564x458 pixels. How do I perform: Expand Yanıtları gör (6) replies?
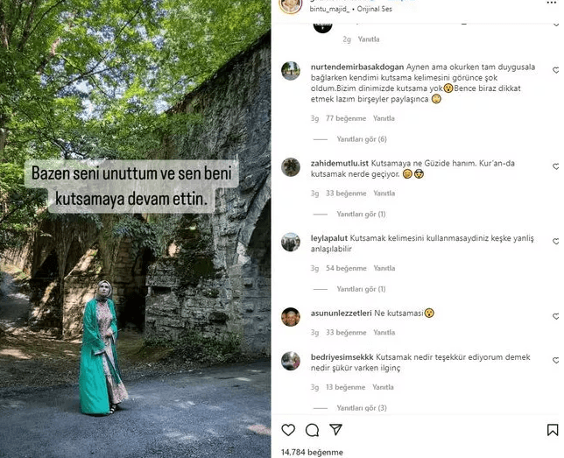click(x=362, y=139)
